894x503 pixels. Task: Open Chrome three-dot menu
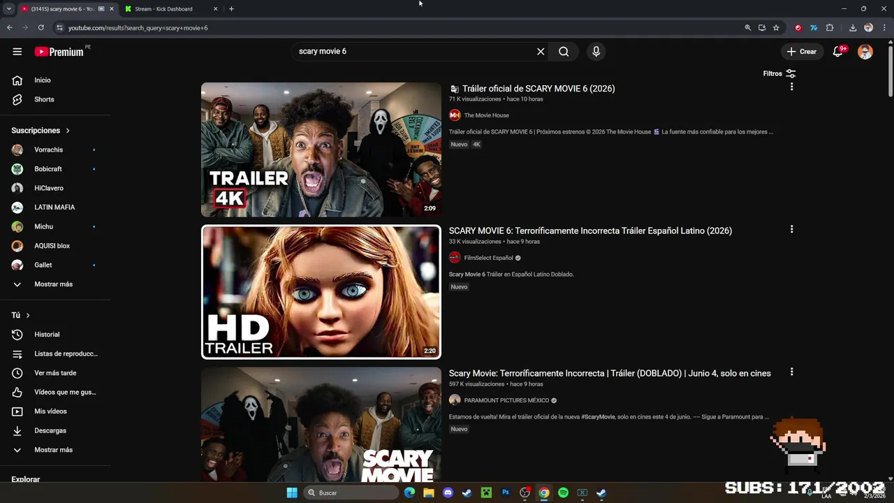click(x=884, y=28)
